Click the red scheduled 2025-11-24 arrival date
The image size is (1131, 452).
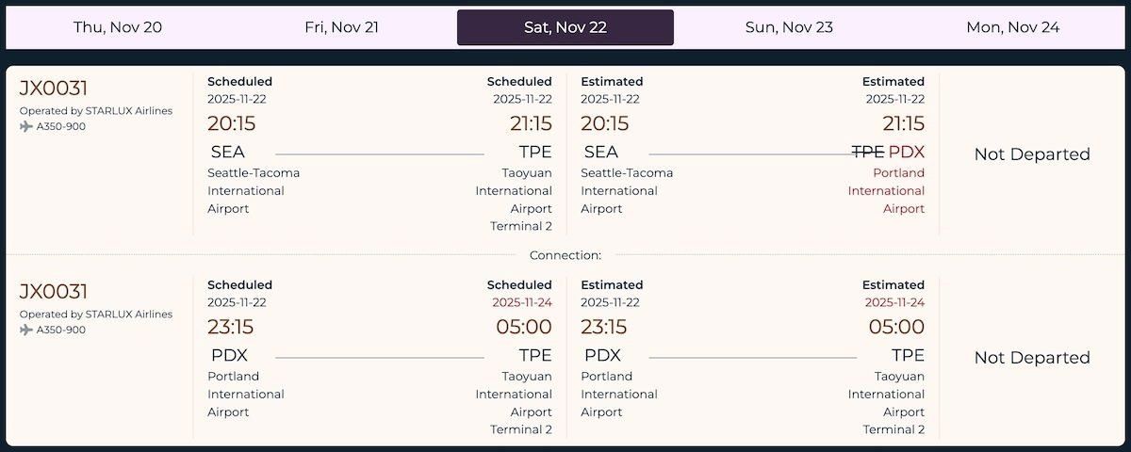pos(522,302)
